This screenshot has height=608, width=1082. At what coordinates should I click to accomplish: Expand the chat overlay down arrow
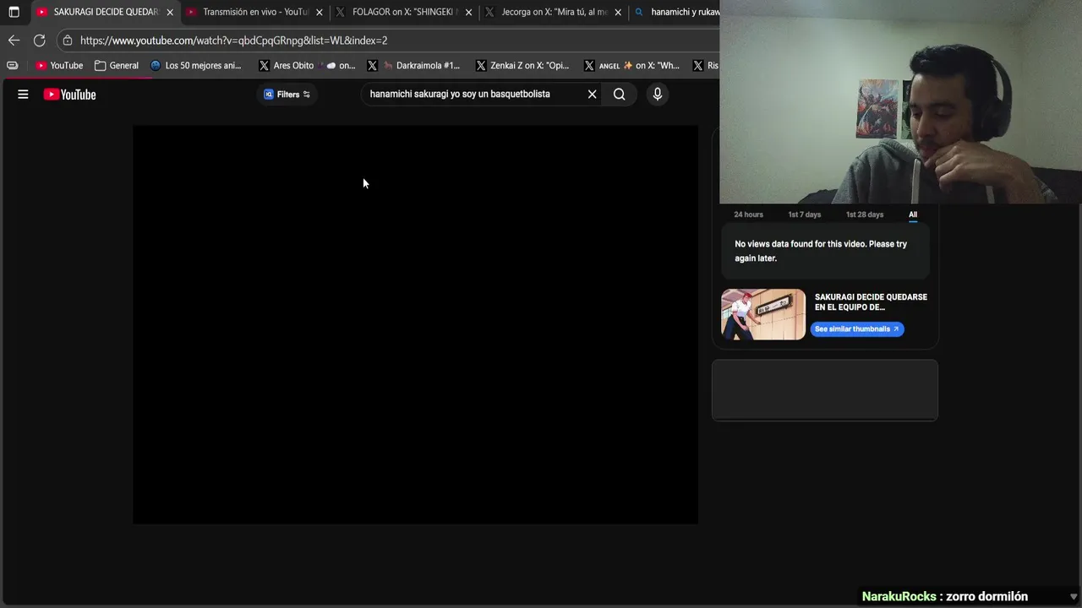(x=1074, y=597)
